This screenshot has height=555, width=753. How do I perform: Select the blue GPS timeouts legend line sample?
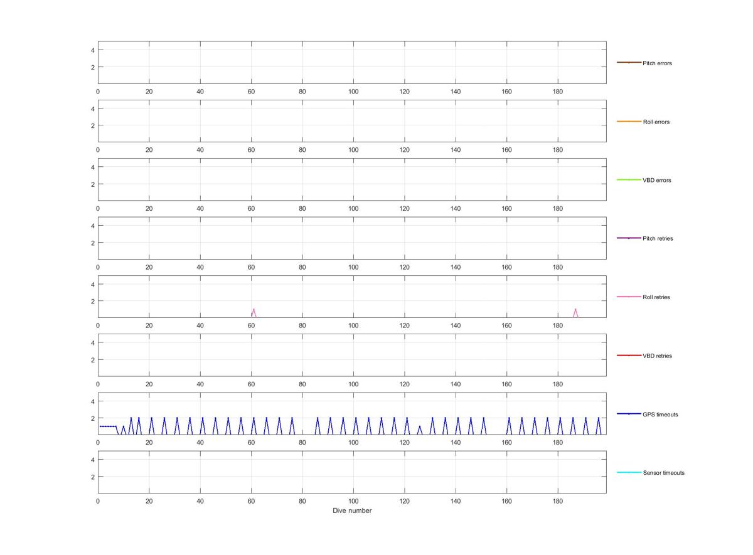pyautogui.click(x=629, y=414)
